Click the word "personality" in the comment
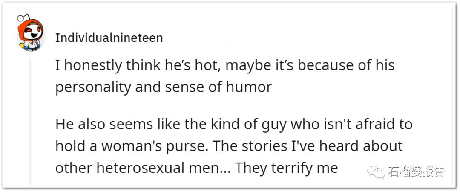460x192 pixels. pos(94,88)
